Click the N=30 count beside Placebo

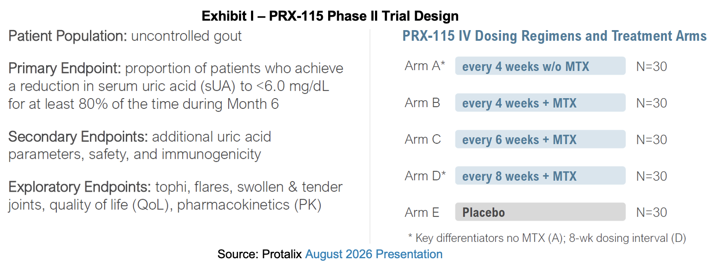[652, 212]
